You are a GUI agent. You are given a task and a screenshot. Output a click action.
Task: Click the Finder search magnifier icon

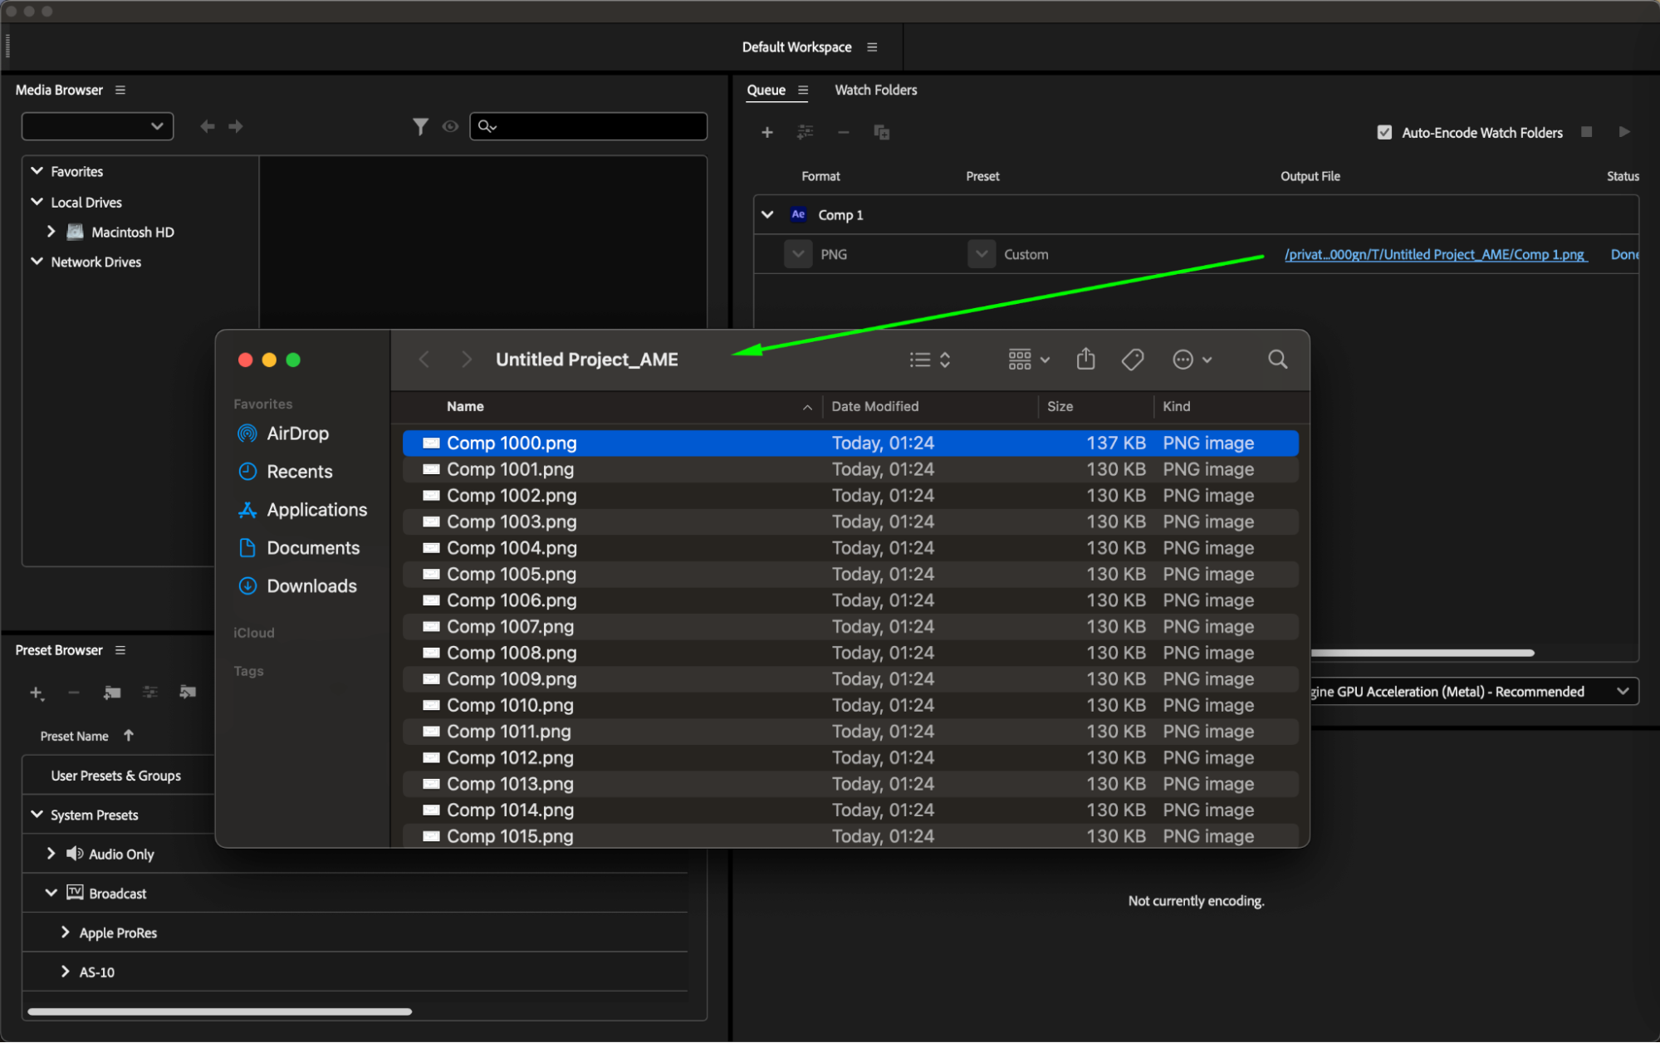1277,360
